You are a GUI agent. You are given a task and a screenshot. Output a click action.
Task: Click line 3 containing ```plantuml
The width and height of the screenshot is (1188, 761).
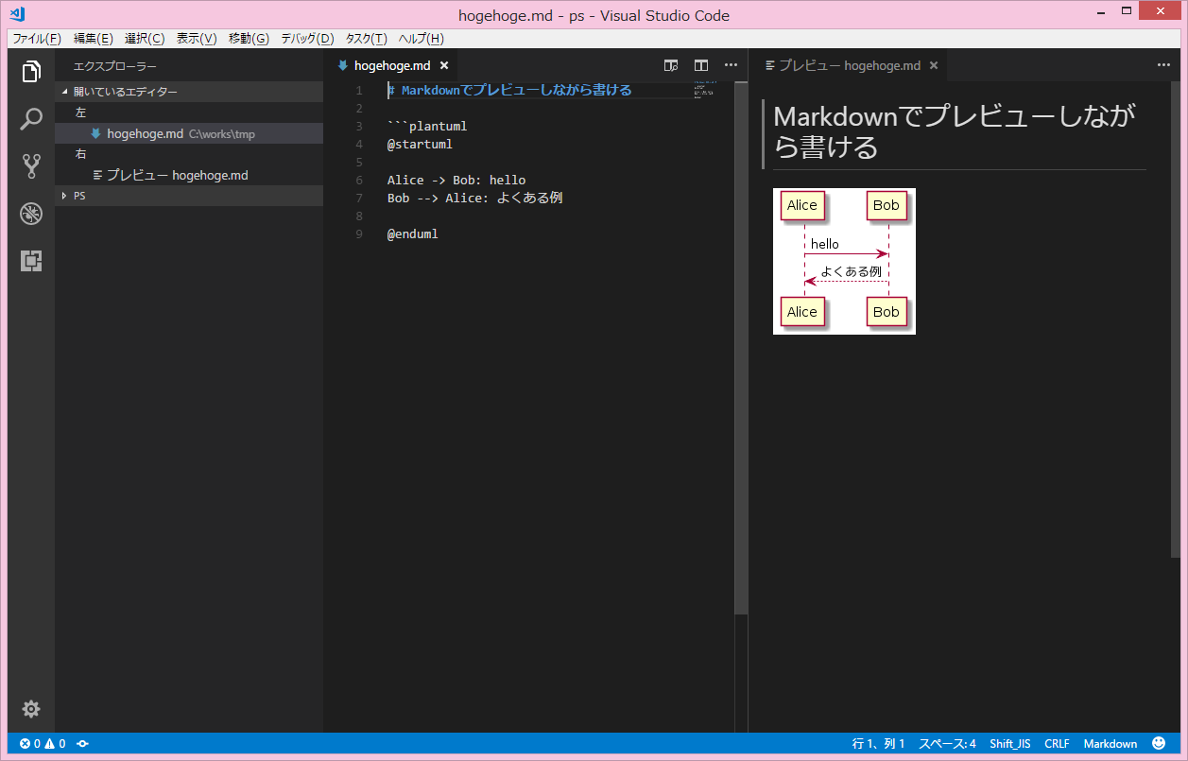pyautogui.click(x=427, y=127)
